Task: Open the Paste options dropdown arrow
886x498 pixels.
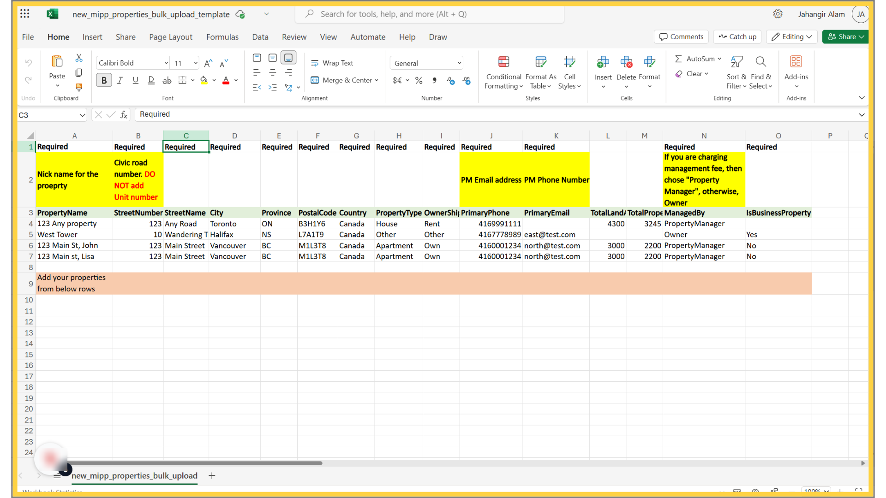Action: (57, 86)
